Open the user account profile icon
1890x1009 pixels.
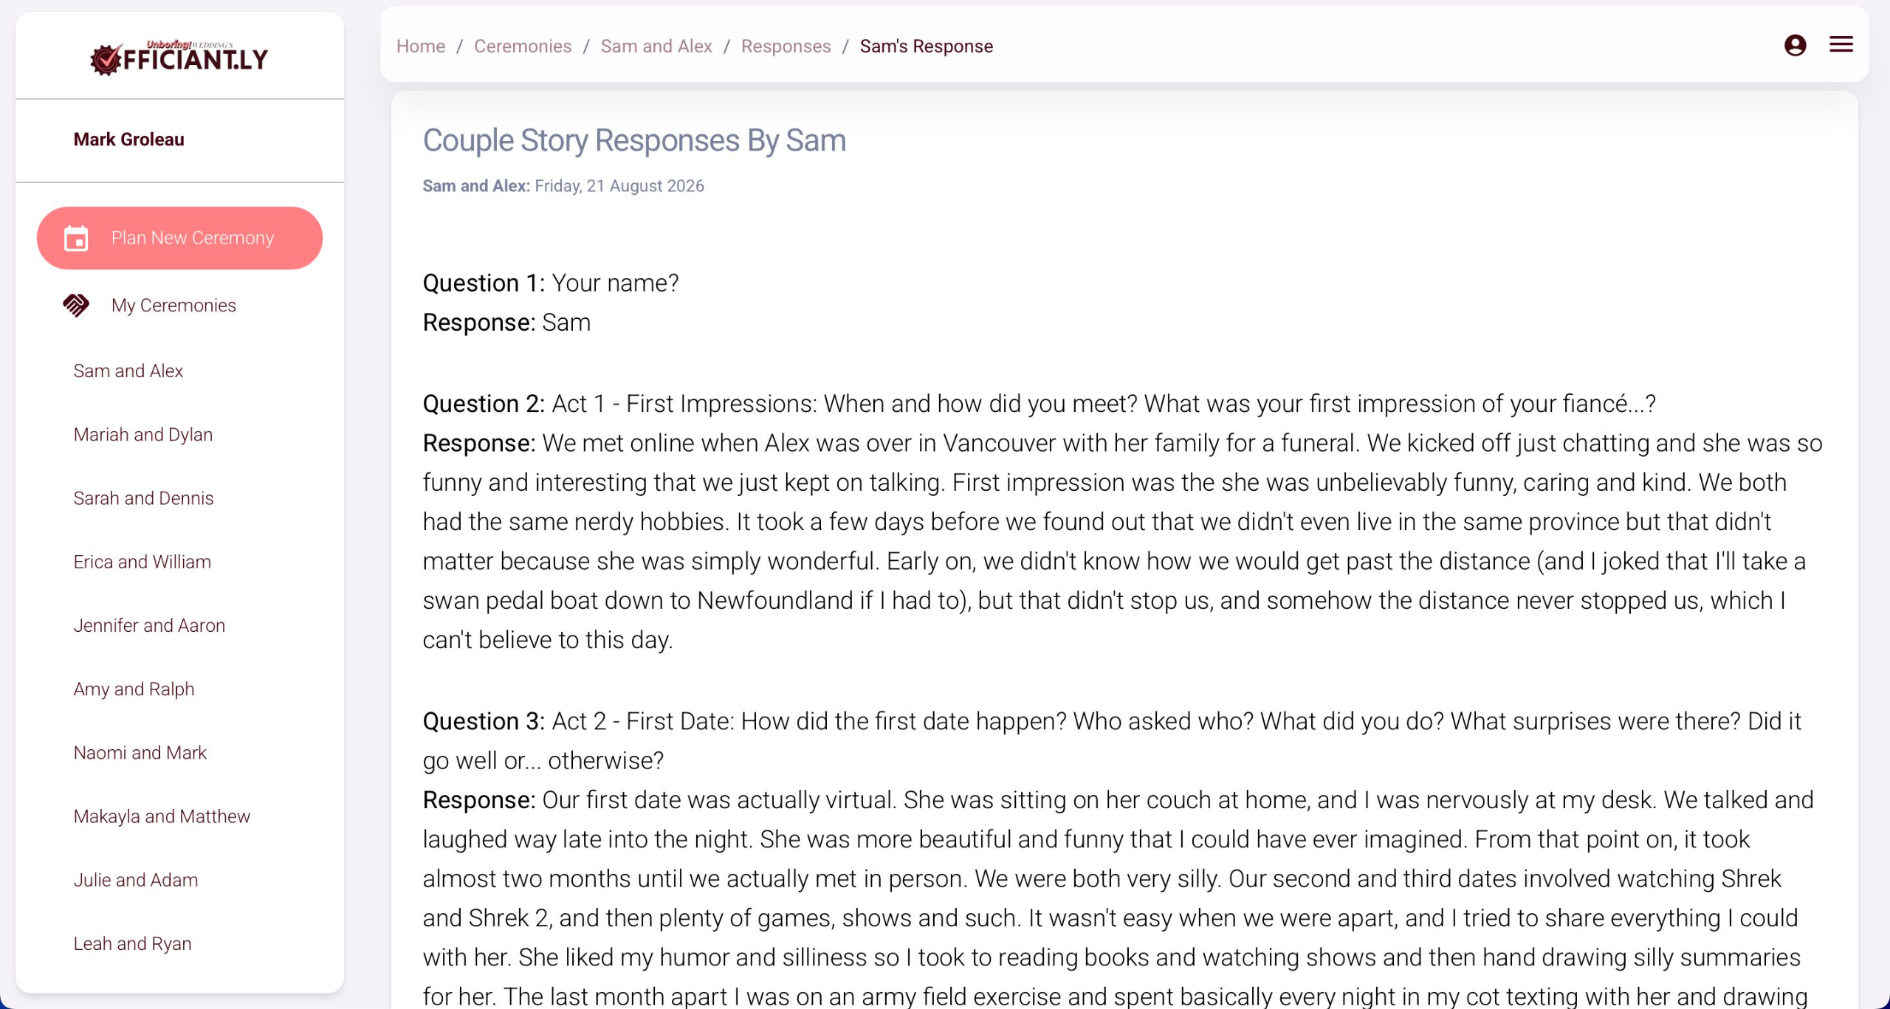(1795, 46)
